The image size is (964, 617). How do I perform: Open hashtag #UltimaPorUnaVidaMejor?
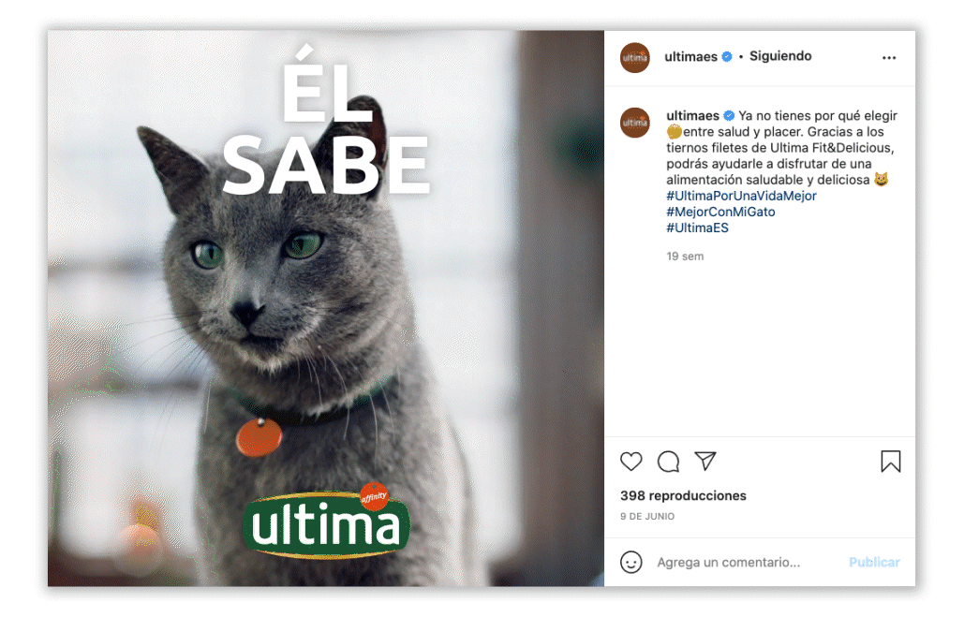(x=741, y=196)
